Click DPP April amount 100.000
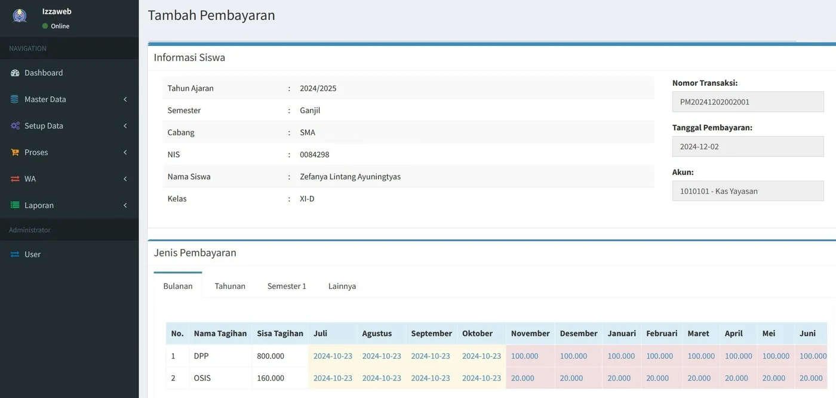This screenshot has height=398, width=836. coord(739,356)
